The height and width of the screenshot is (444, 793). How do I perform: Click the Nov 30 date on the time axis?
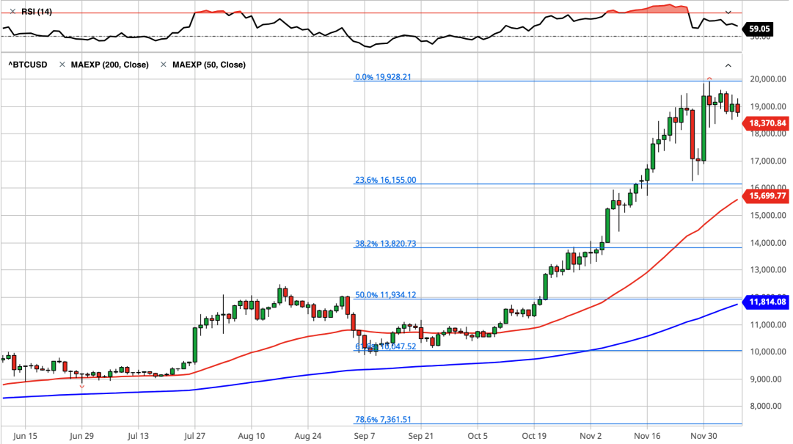(x=703, y=434)
